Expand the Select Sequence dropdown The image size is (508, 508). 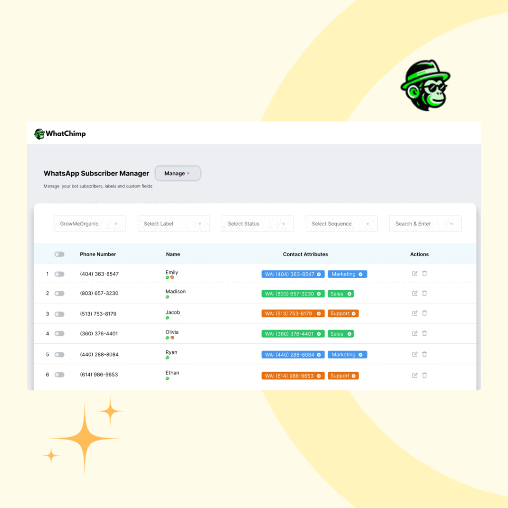click(x=341, y=224)
